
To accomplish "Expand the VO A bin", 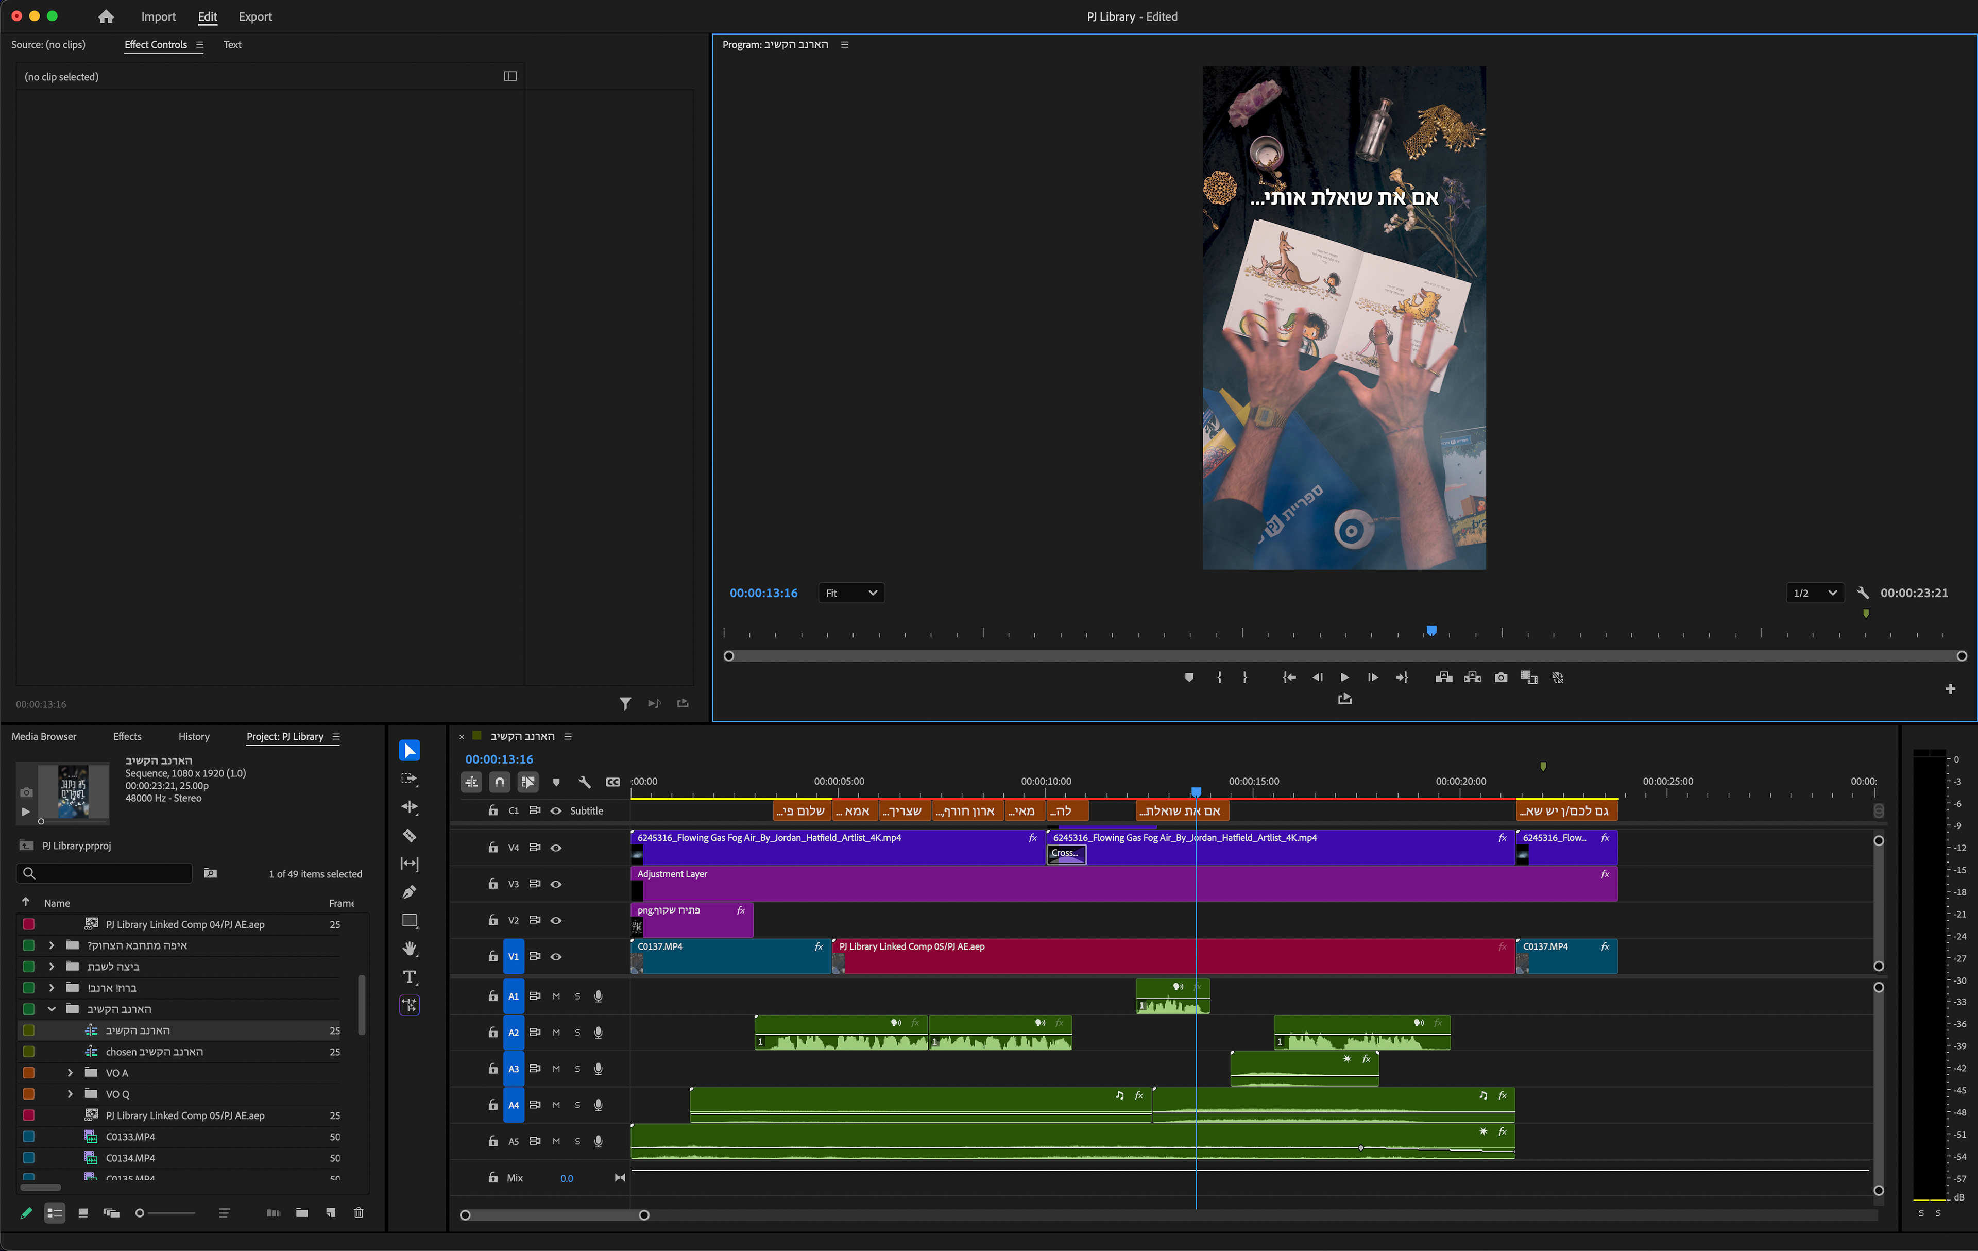I will coord(70,1073).
